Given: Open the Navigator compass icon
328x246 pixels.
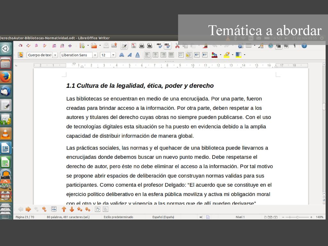Looking at the screenshot, I should [x=270, y=45].
